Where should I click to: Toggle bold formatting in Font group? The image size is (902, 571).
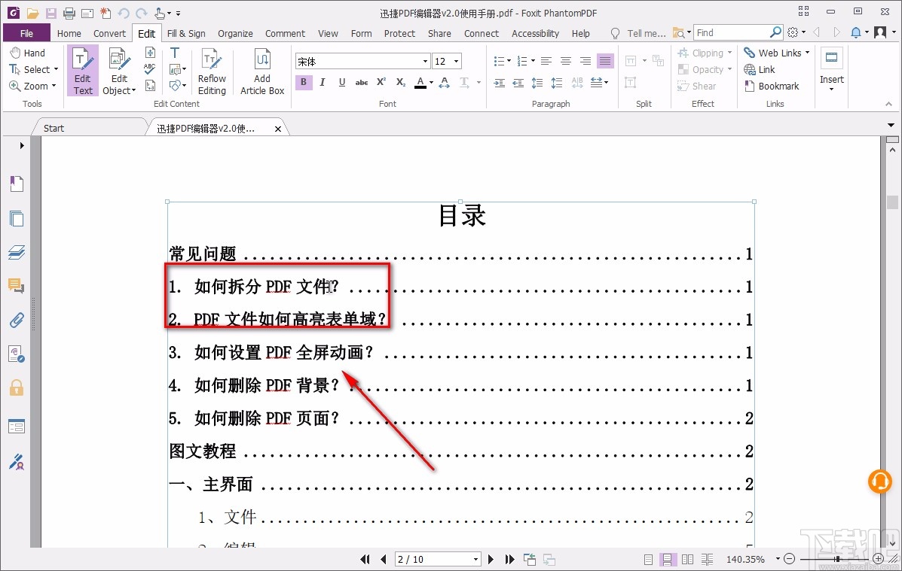point(303,82)
